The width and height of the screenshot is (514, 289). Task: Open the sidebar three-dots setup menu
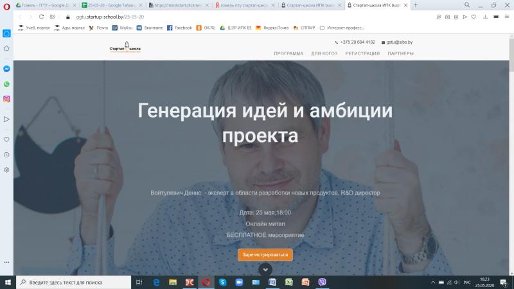(6, 262)
